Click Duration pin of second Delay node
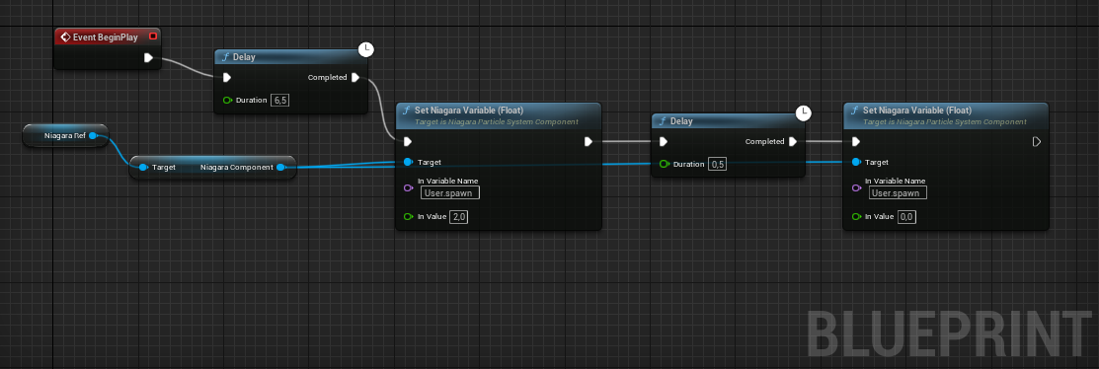1099x369 pixels. 664,164
